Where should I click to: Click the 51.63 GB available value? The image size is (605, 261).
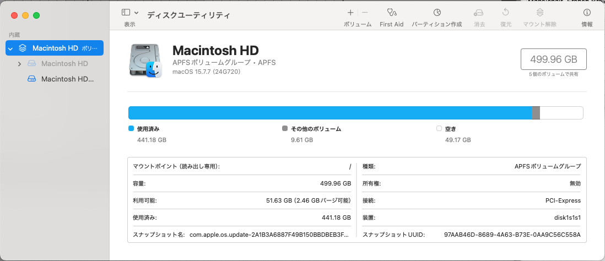coord(309,200)
